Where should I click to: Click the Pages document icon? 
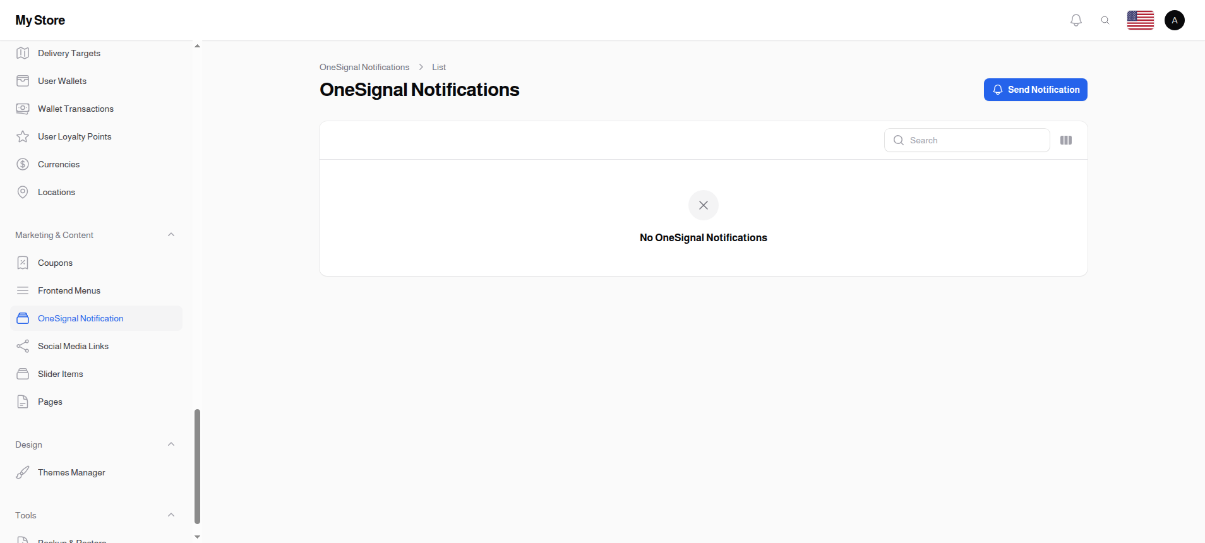coord(23,402)
